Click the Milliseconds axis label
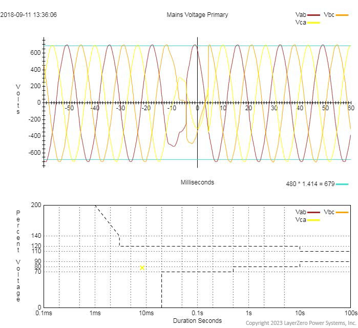This screenshot has height=328, width=358. click(197, 182)
